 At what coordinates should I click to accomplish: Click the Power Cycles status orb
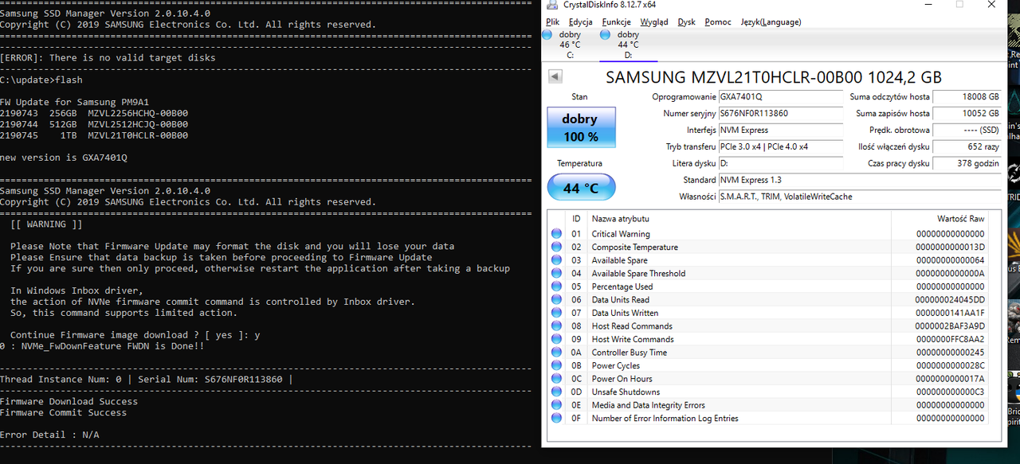click(x=556, y=365)
